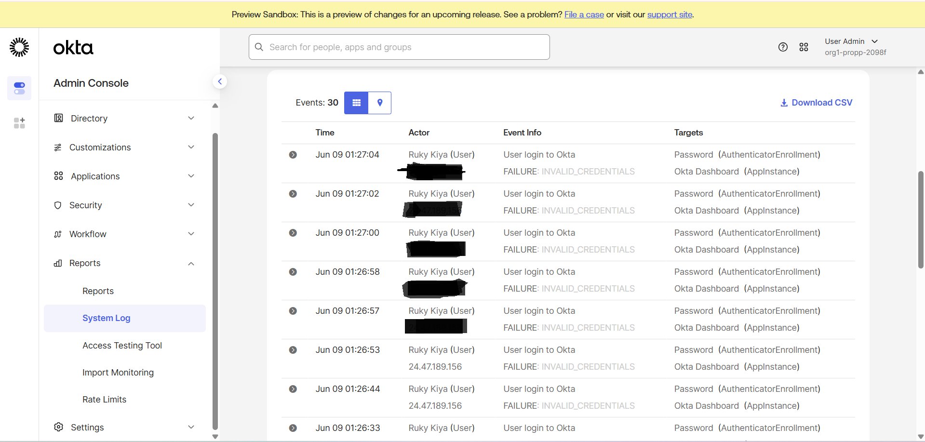Open the apps grid icon near User Admin
The width and height of the screenshot is (925, 442).
click(x=804, y=47)
